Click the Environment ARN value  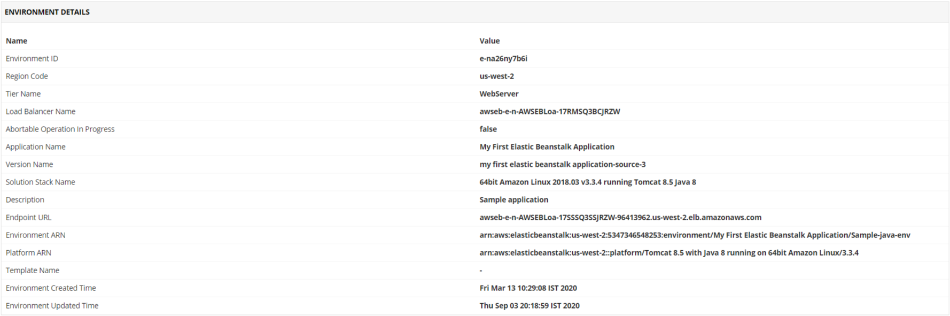coord(695,235)
